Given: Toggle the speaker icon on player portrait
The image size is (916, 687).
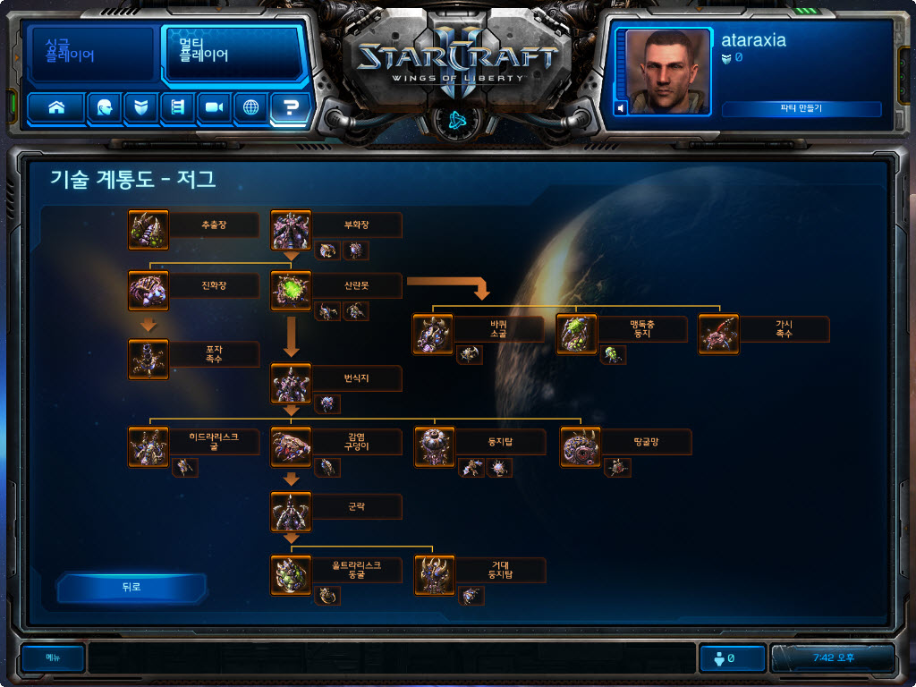Looking at the screenshot, I should (621, 108).
